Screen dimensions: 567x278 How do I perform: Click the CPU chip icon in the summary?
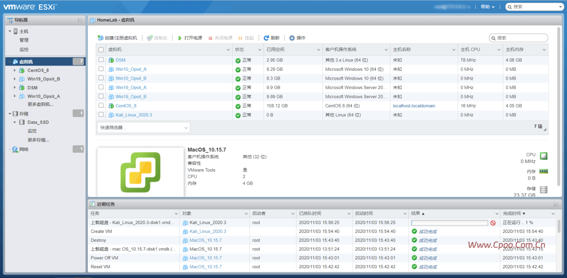tap(544, 156)
